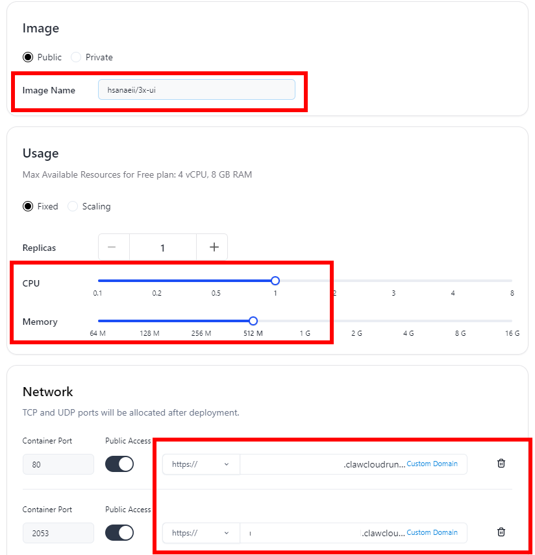Click the CPU slider handle at 1

click(x=275, y=281)
